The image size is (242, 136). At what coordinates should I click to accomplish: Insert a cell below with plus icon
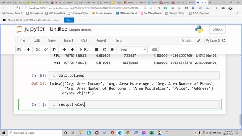(x=28, y=49)
